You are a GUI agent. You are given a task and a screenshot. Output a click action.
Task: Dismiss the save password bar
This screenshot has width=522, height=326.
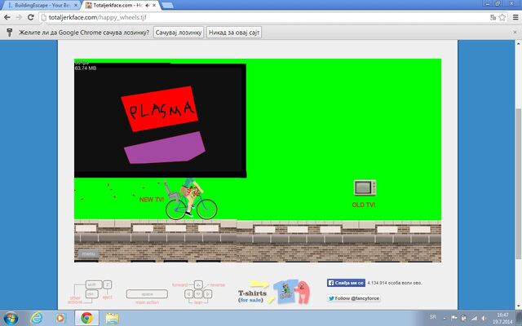coord(515,33)
